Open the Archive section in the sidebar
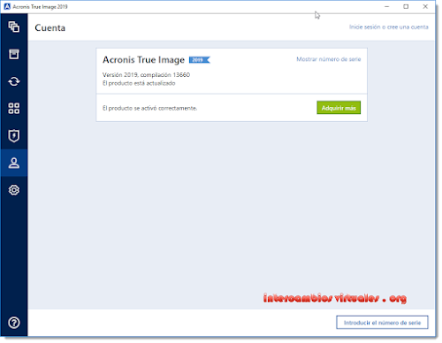This screenshot has height=343, width=442. [x=14, y=54]
